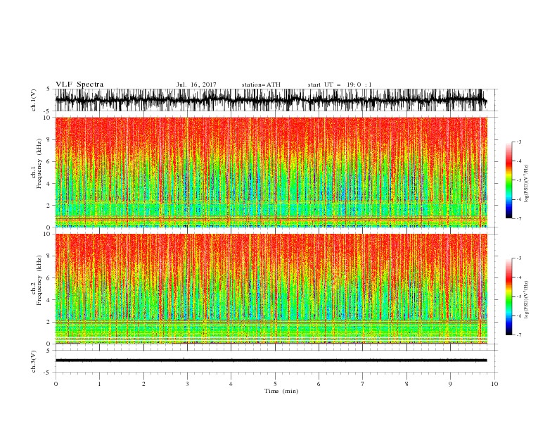Screen dimensions: 557x431
Task: Click the "ch.1 Frequency (kHz)" axis label
Action: (x=37, y=164)
